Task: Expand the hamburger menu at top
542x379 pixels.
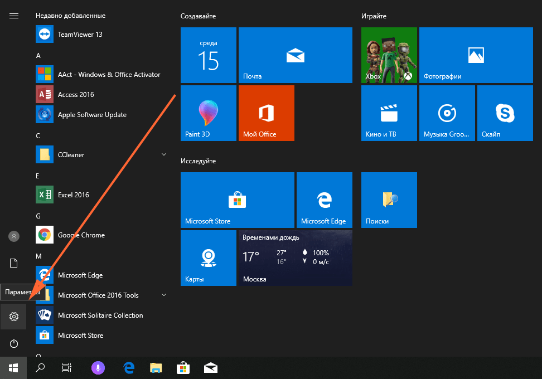Action: (14, 16)
